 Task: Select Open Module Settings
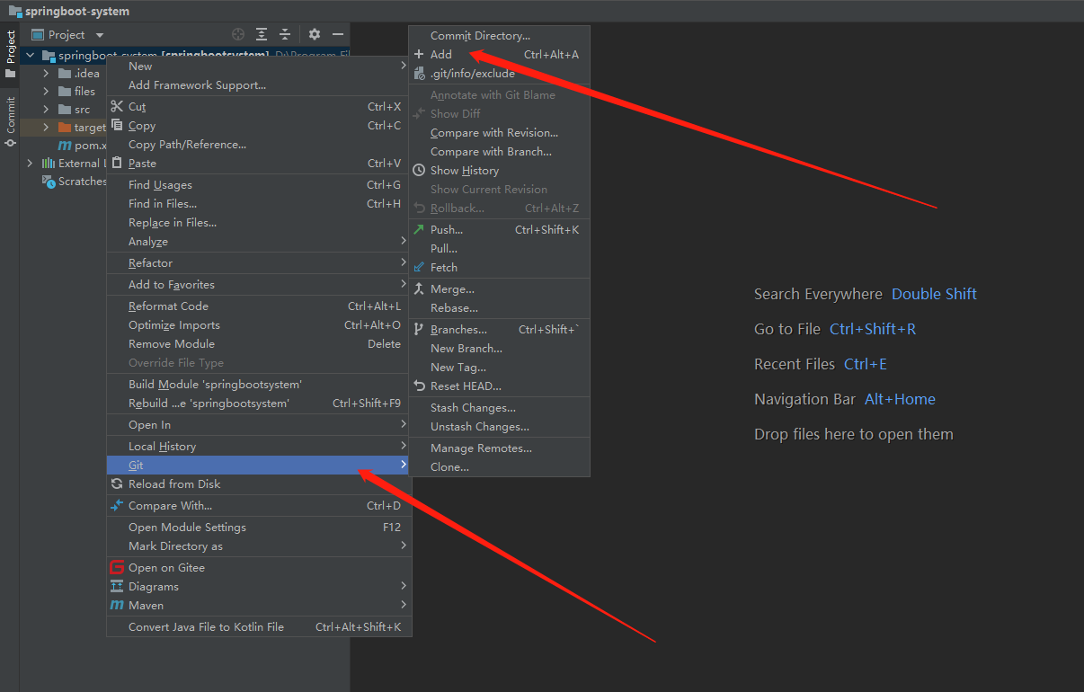click(259, 528)
